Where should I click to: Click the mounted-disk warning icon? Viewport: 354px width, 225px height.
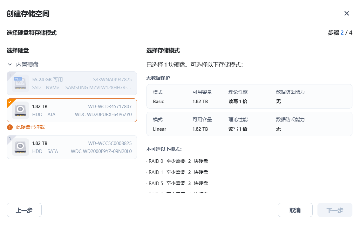coord(10,127)
